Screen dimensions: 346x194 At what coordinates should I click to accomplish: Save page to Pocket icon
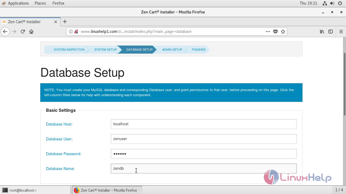tap(275, 32)
